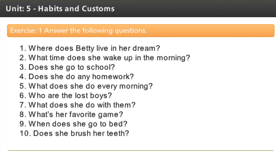Click question 1 about Betty's dream
276x151 pixels.
coord(90,48)
